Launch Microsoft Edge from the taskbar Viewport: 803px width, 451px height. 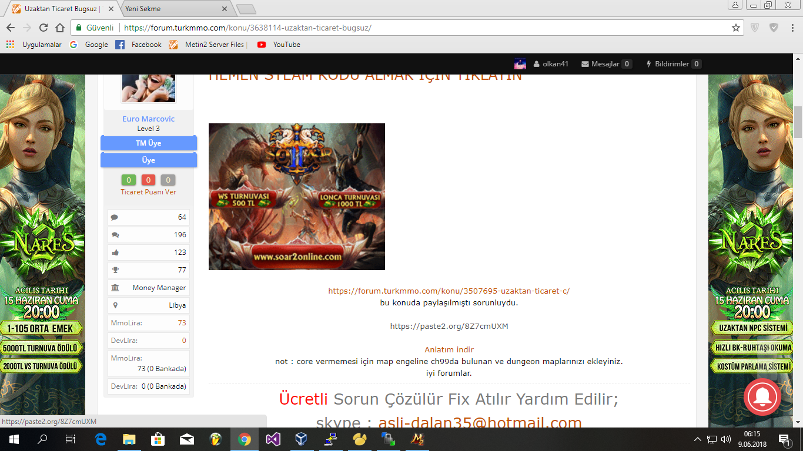101,439
